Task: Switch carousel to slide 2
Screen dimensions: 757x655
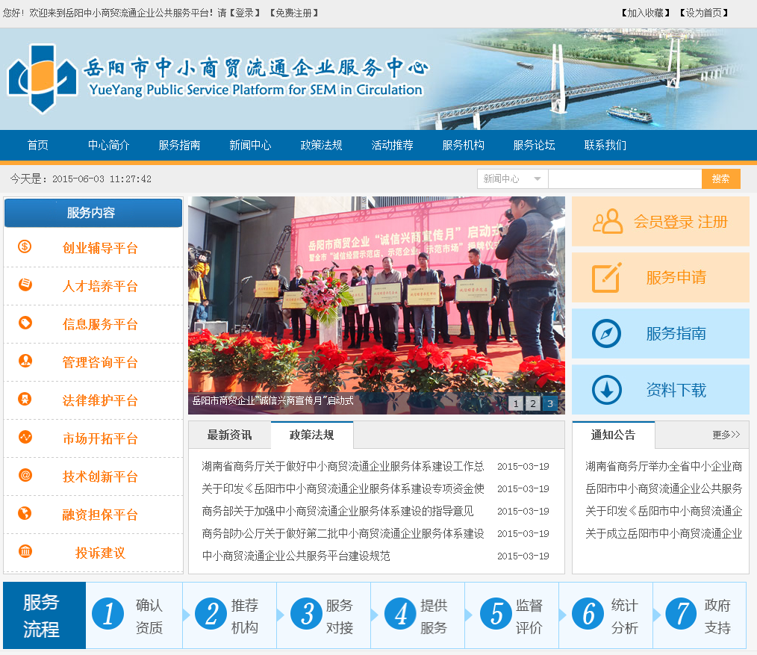Action: coord(532,404)
